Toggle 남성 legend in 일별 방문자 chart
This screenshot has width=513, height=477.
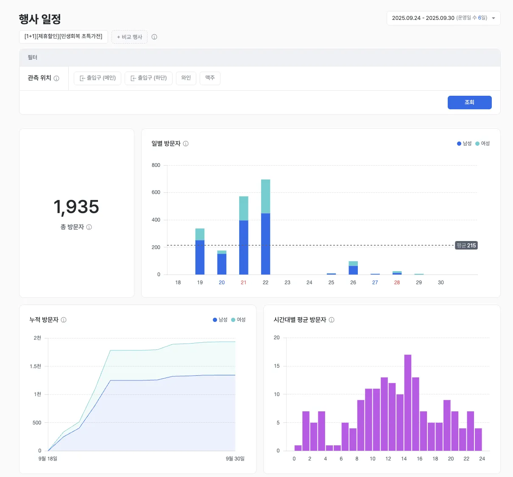[x=464, y=144]
